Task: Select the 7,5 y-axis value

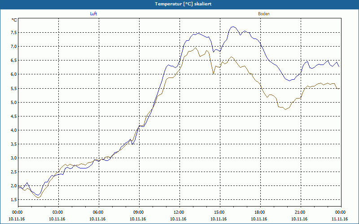Action: point(14,32)
